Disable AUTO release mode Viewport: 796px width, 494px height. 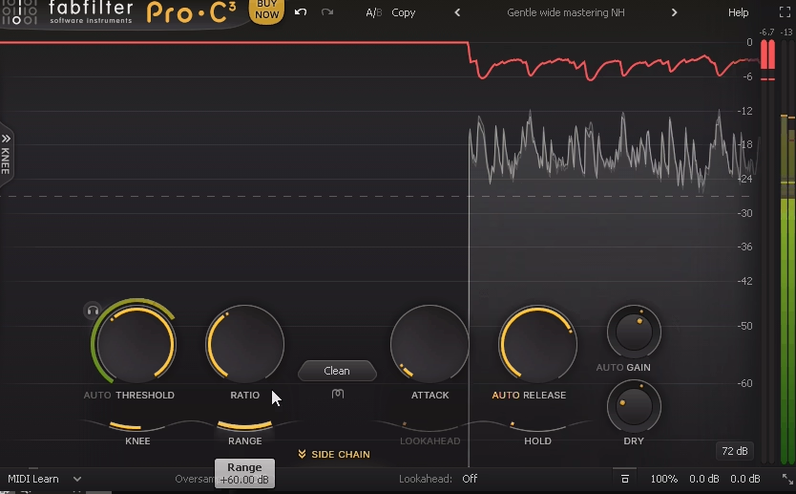tap(506, 395)
